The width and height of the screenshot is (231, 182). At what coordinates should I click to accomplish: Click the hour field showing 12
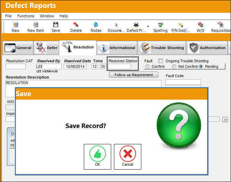pos(95,66)
